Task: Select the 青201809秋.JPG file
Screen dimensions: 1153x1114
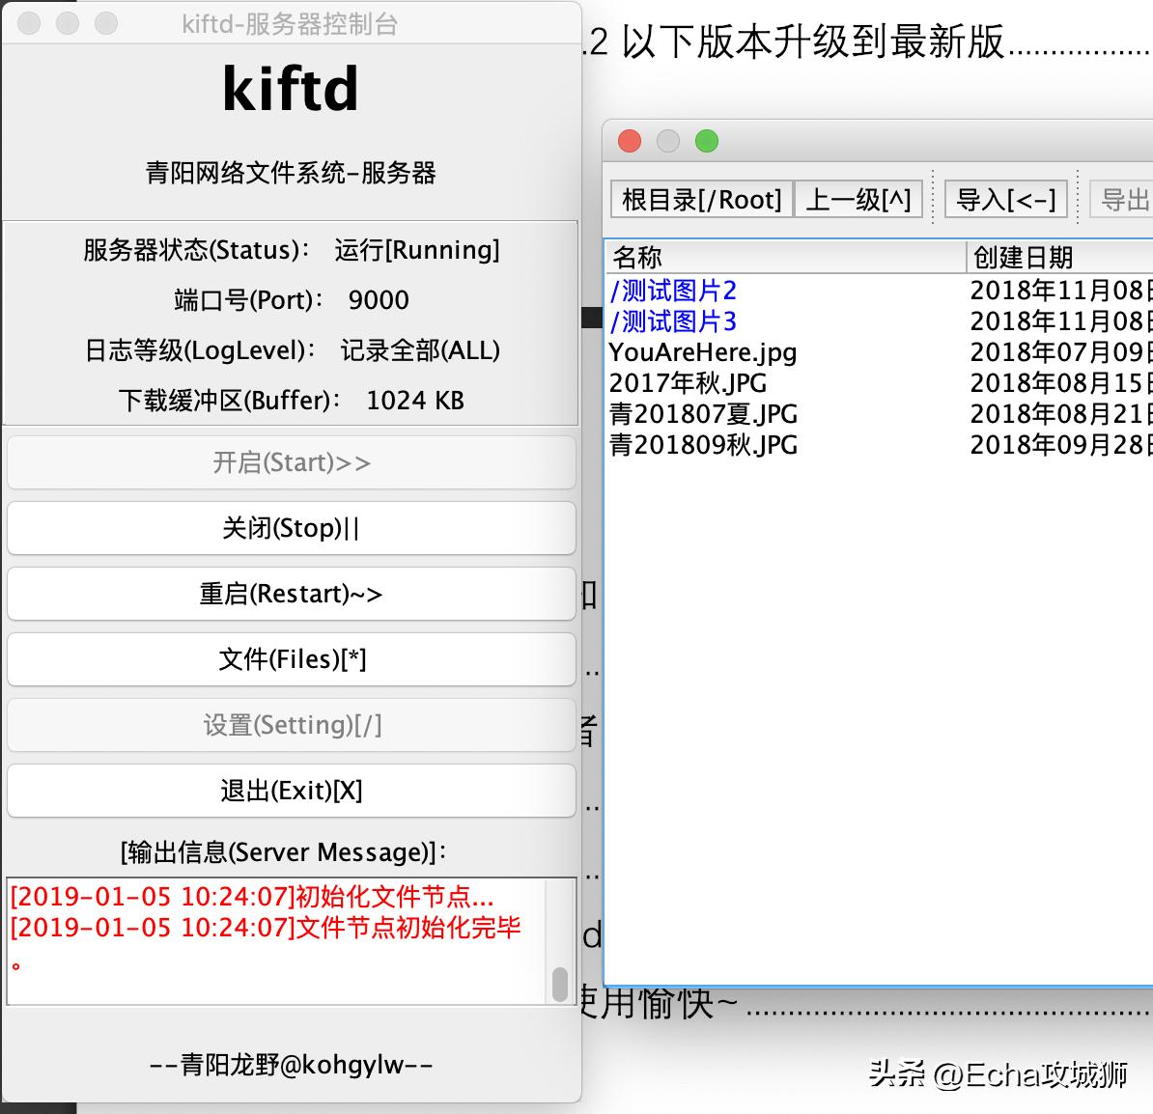Action: coord(704,445)
